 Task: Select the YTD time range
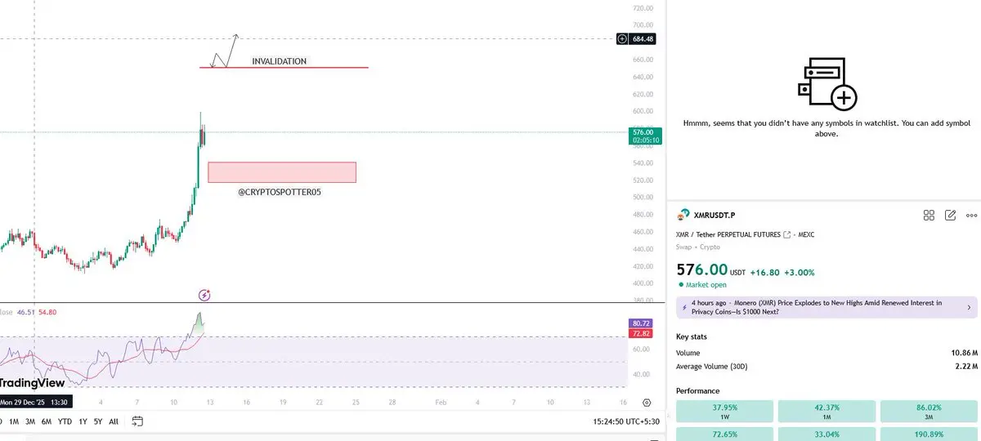click(65, 421)
